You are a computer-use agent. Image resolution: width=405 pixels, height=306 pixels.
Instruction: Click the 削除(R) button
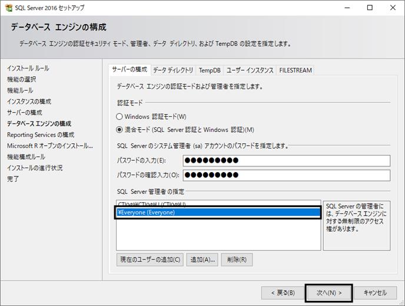point(237,259)
